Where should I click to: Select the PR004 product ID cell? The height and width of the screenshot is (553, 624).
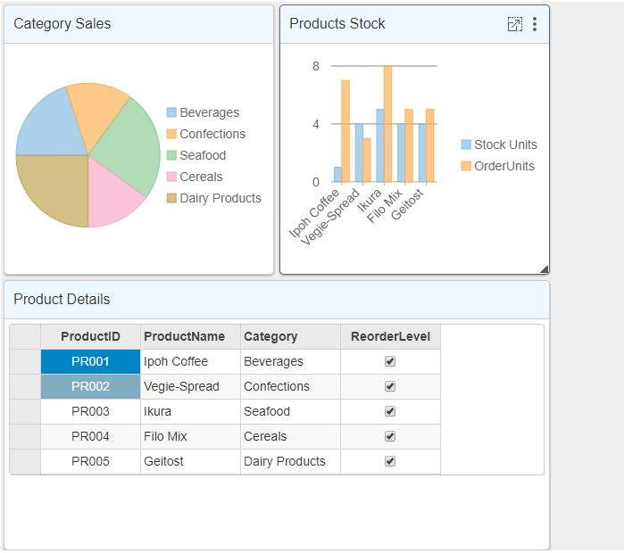click(90, 436)
